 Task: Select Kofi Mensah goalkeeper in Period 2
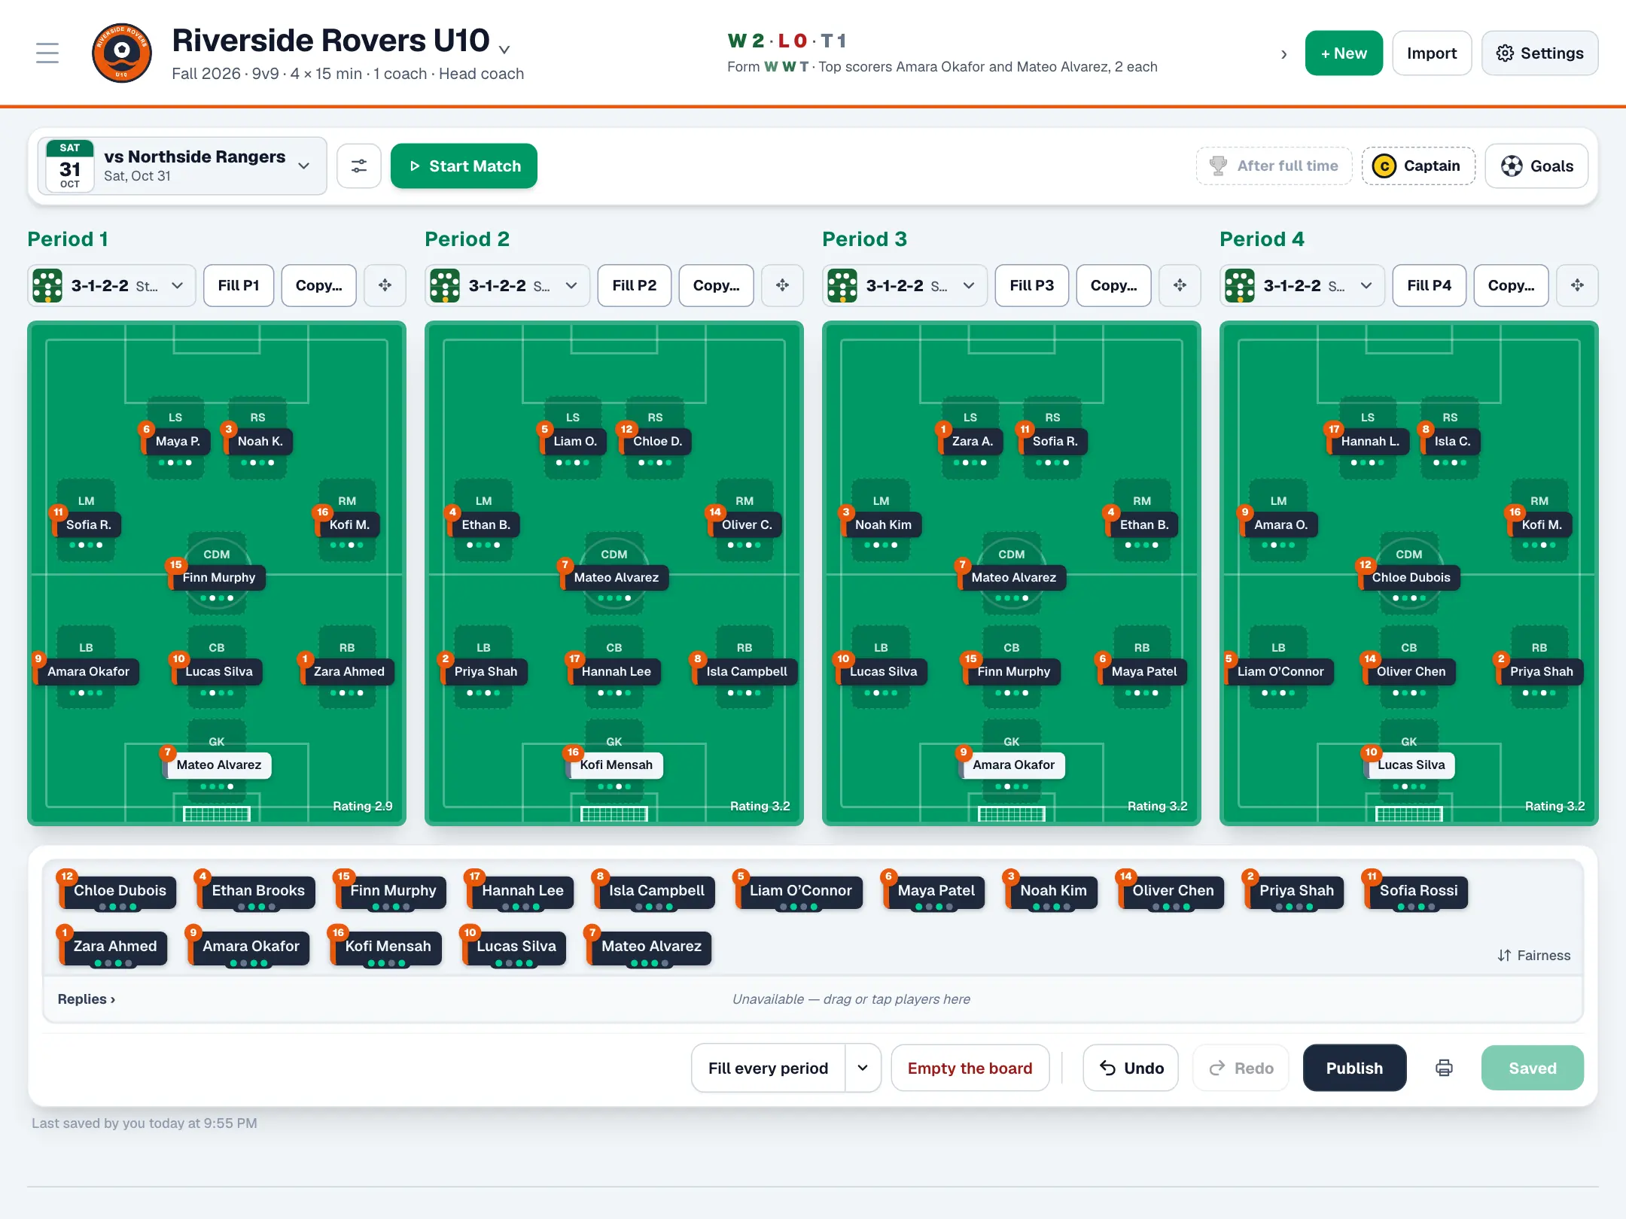(616, 765)
